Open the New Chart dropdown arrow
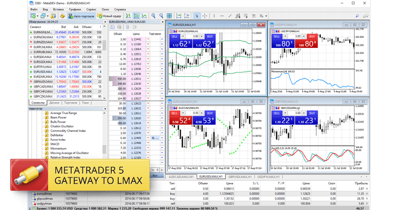Viewport: 401px width, 210px height. coord(37,16)
